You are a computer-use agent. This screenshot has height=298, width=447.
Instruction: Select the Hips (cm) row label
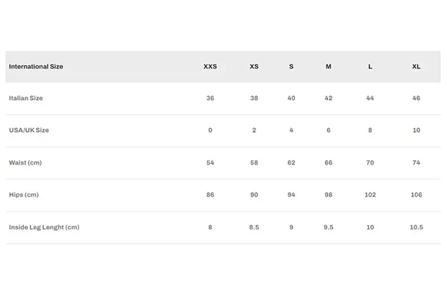24,194
